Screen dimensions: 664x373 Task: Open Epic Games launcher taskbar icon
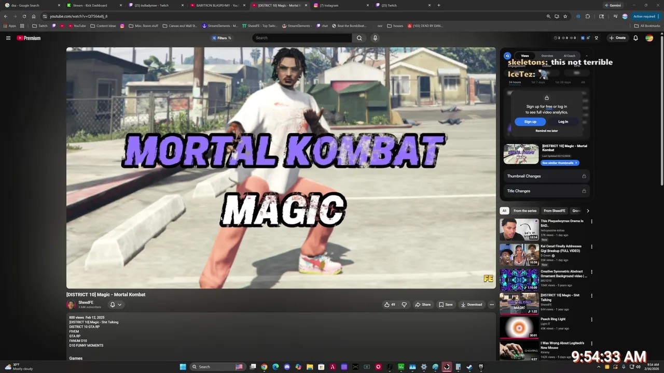pos(481,367)
